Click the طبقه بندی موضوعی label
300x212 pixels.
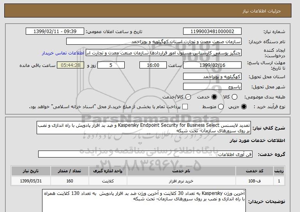click(x=265, y=97)
